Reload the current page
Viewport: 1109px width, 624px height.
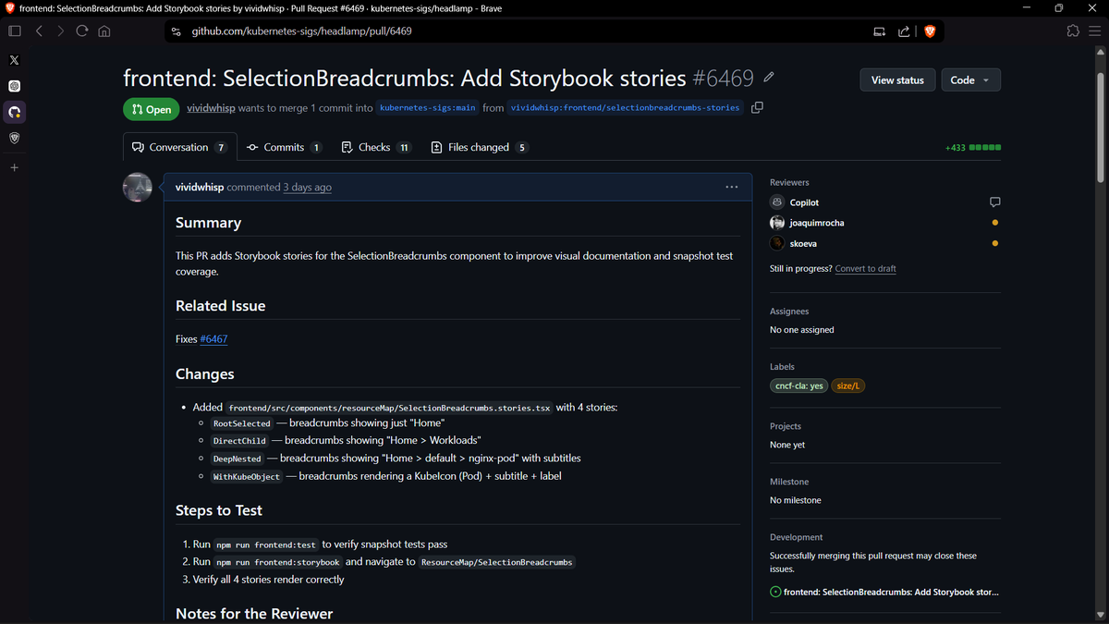82,31
